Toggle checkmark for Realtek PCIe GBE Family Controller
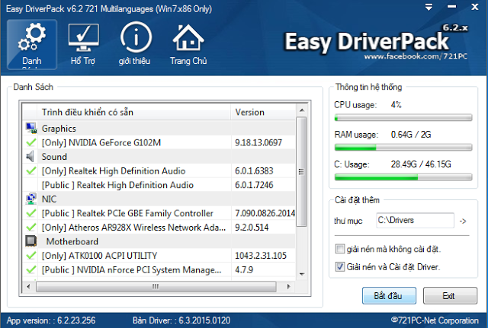Image resolution: width=488 pixels, height=328 pixels. pyautogui.click(x=30, y=213)
